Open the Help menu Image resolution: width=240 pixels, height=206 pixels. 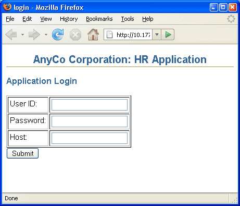(148, 19)
